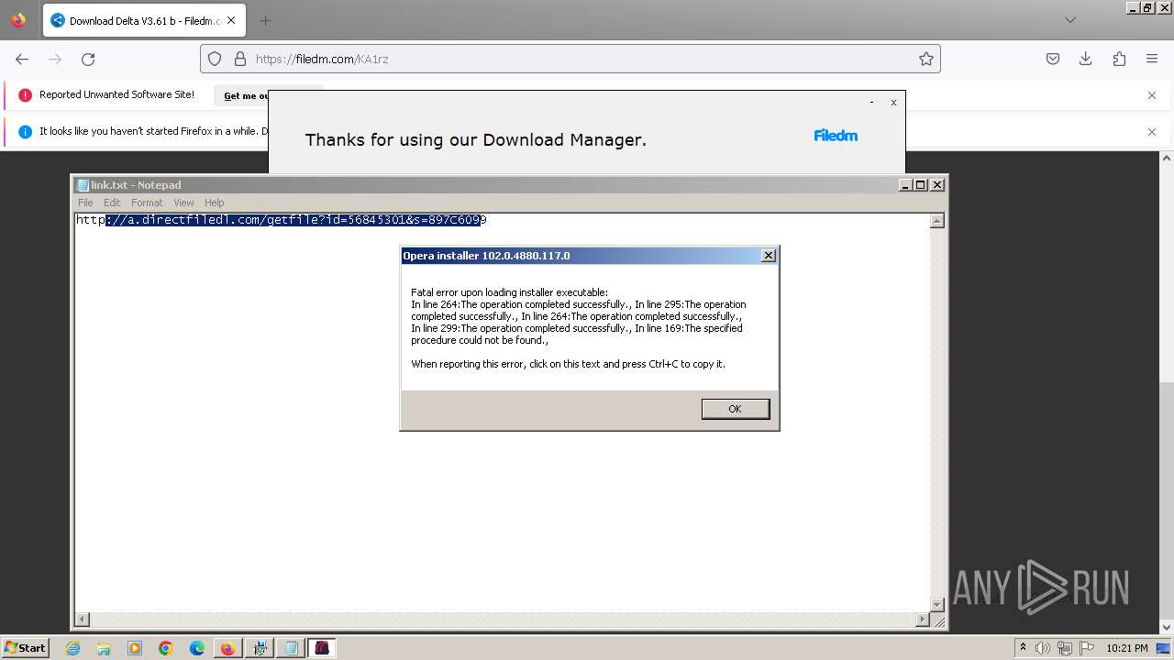Open the network status tray icon

(x=1065, y=648)
